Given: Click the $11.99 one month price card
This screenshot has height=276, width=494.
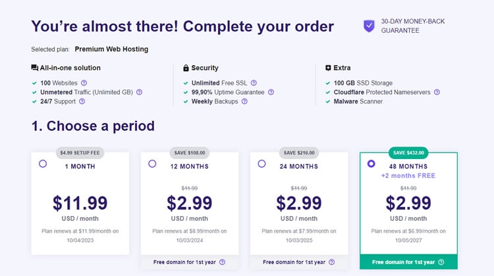Looking at the screenshot, I should point(80,203).
